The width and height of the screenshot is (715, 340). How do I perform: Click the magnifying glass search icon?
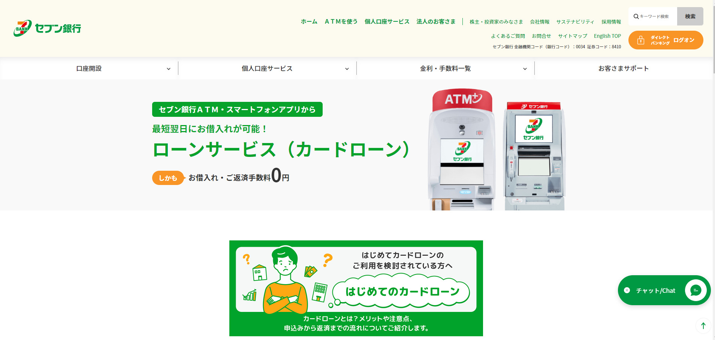click(636, 16)
